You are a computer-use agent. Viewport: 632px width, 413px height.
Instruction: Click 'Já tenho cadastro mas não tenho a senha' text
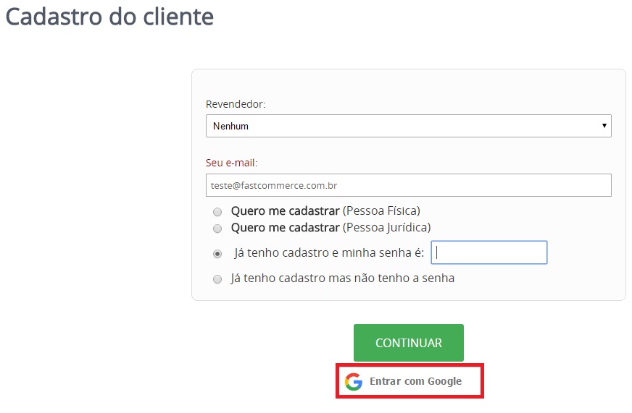pyautogui.click(x=343, y=278)
